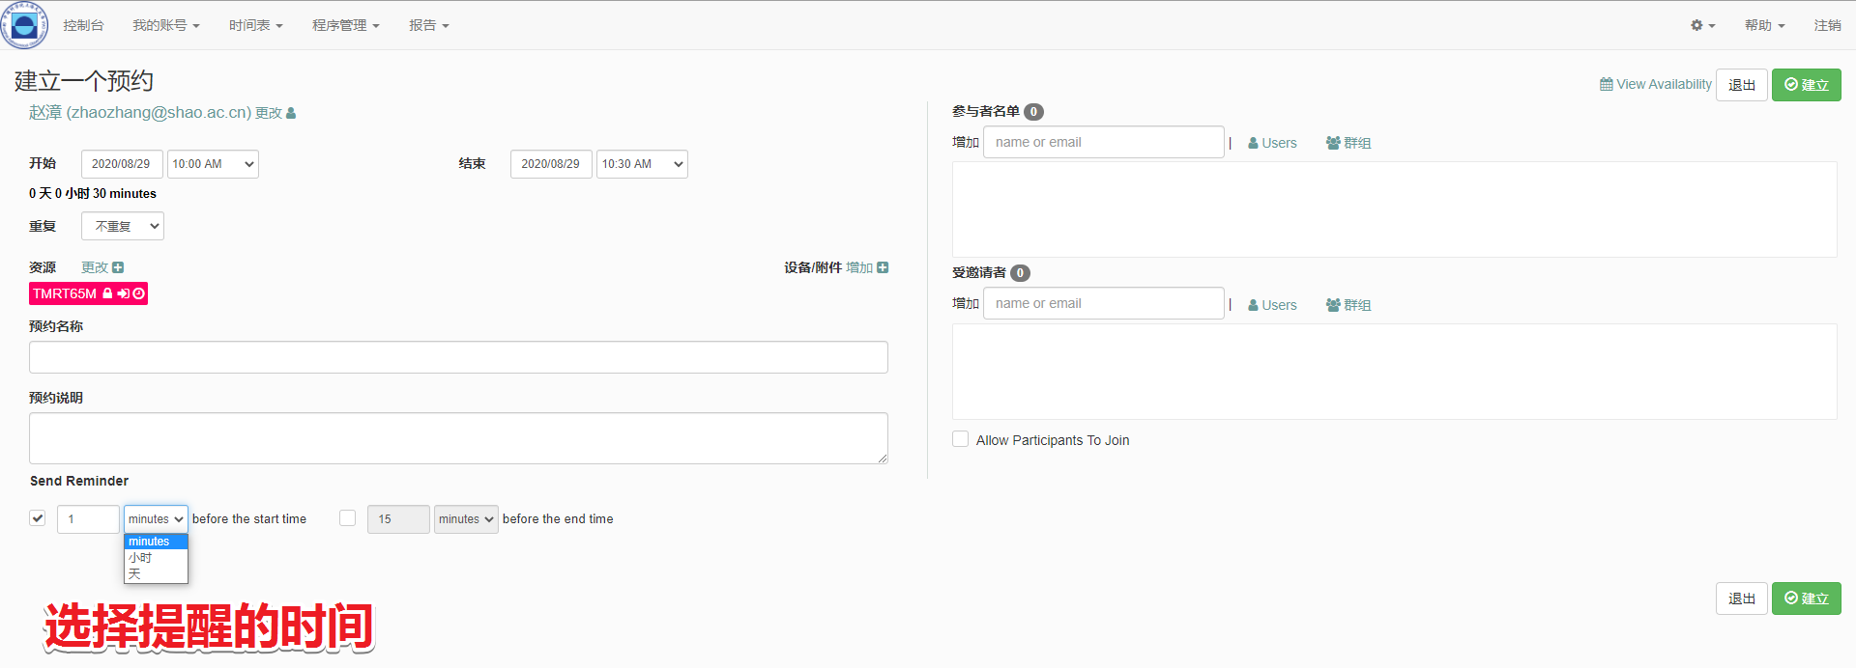Image resolution: width=1856 pixels, height=668 pixels.
Task: Open 群组 picker for 受邀请者
Action: 1348,305
